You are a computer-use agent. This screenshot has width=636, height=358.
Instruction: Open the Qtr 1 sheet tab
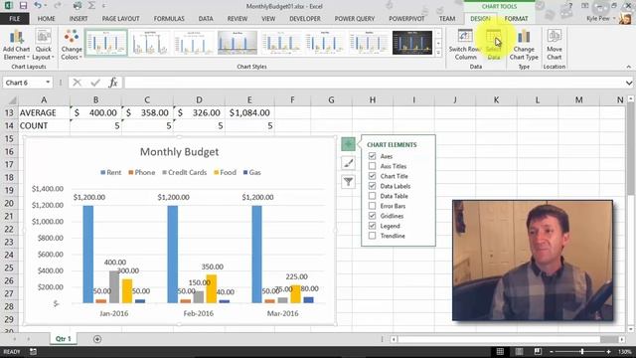click(64, 339)
